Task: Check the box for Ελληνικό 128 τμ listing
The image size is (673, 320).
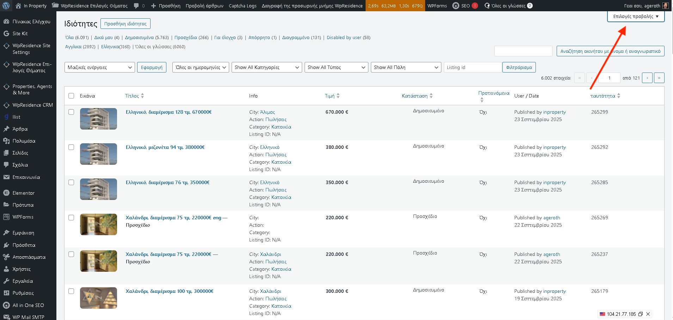Action: click(x=71, y=112)
